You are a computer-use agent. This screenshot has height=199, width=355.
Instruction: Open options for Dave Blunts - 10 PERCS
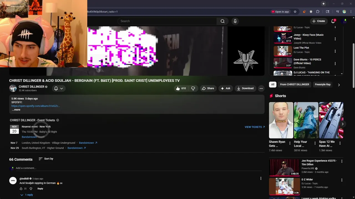coord(335,64)
